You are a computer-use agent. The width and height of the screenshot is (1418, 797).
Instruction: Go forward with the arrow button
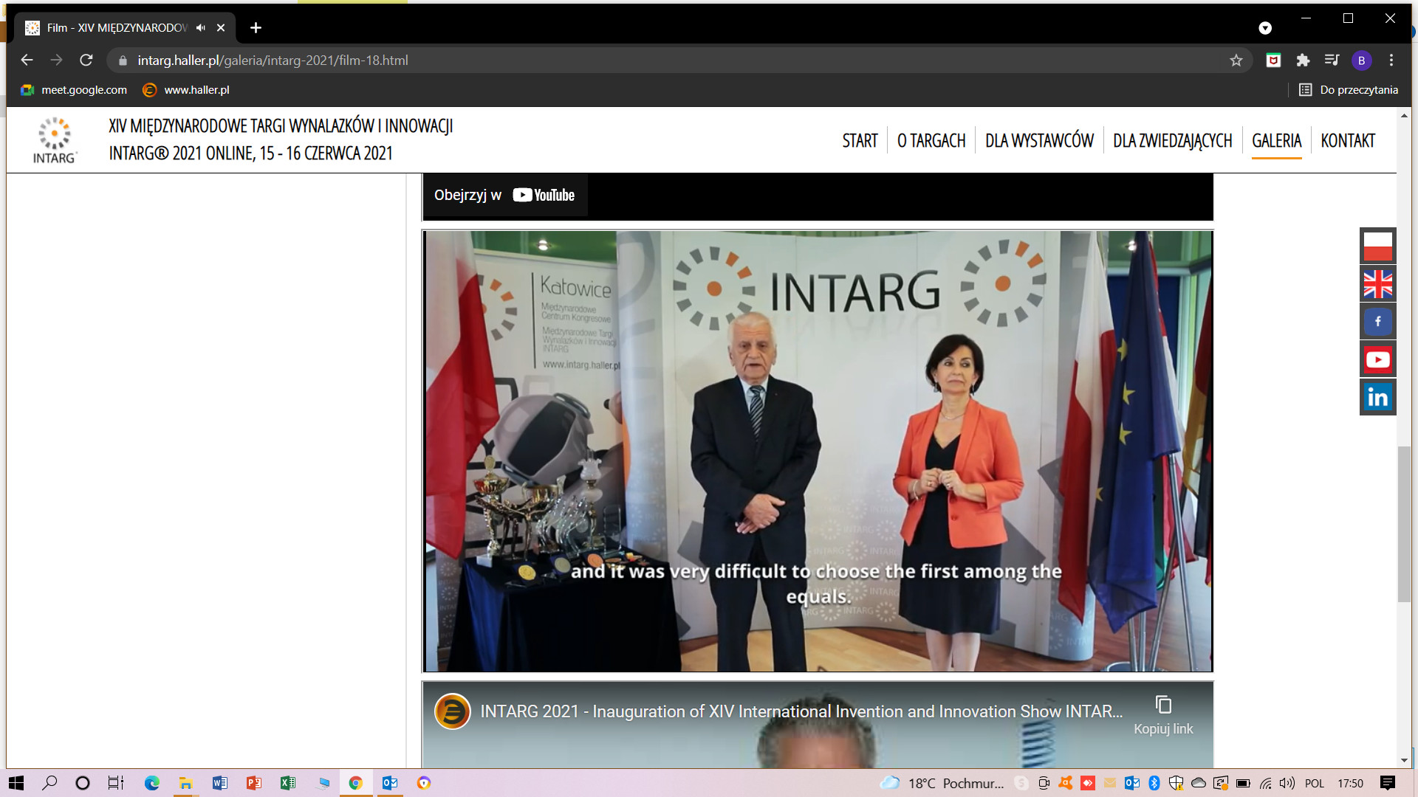click(x=57, y=61)
